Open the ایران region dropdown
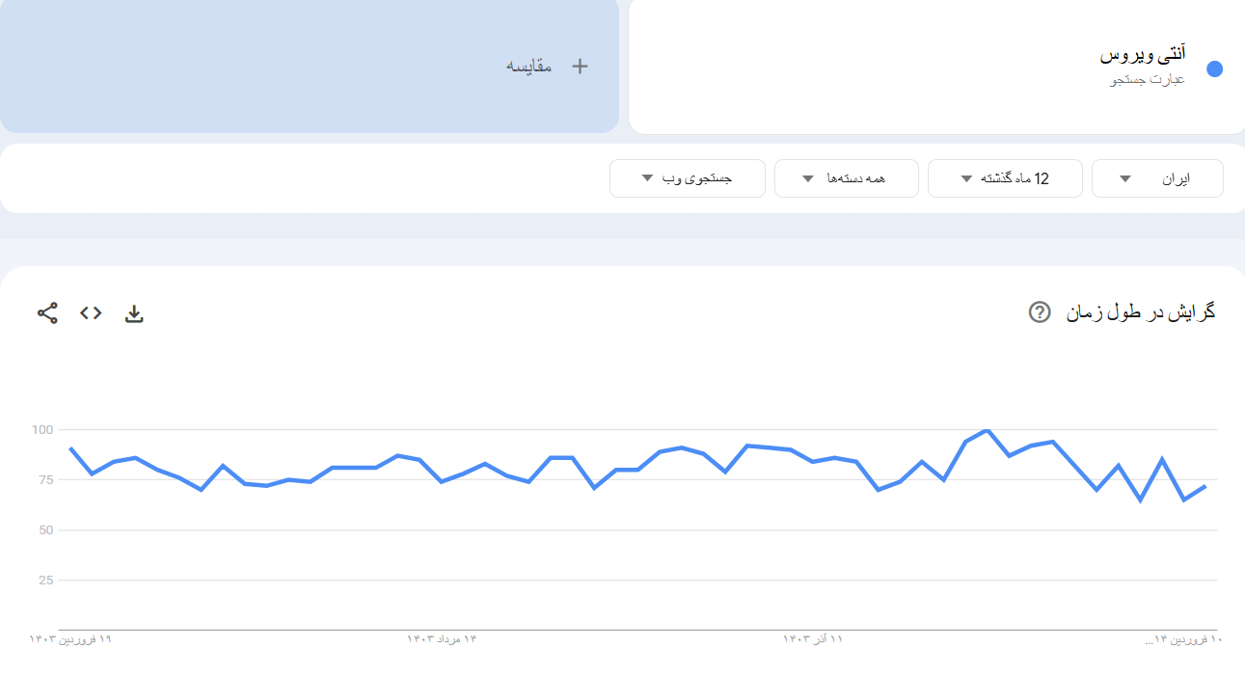Image resolution: width=1245 pixels, height=676 pixels. coord(1157,178)
